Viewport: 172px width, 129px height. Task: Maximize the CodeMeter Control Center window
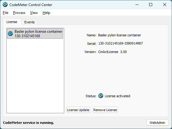151,5
